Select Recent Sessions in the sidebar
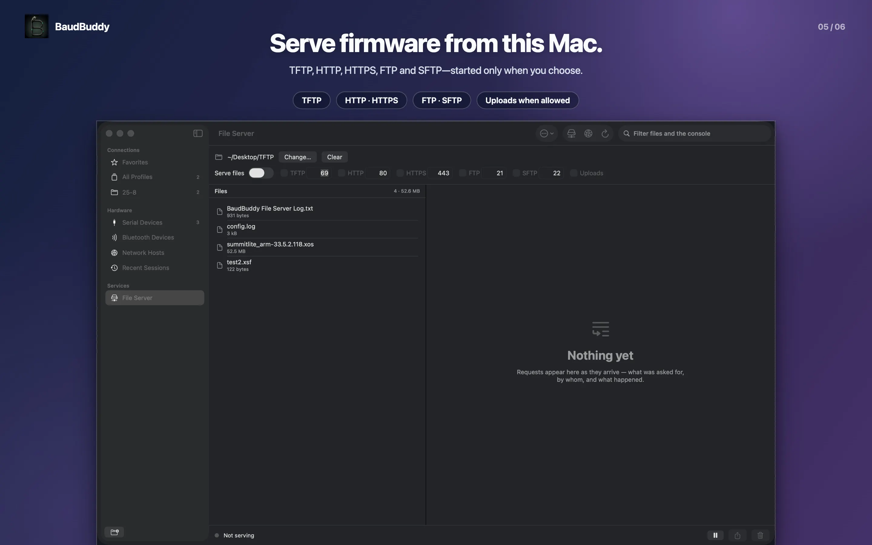This screenshot has width=872, height=545. click(x=155, y=268)
